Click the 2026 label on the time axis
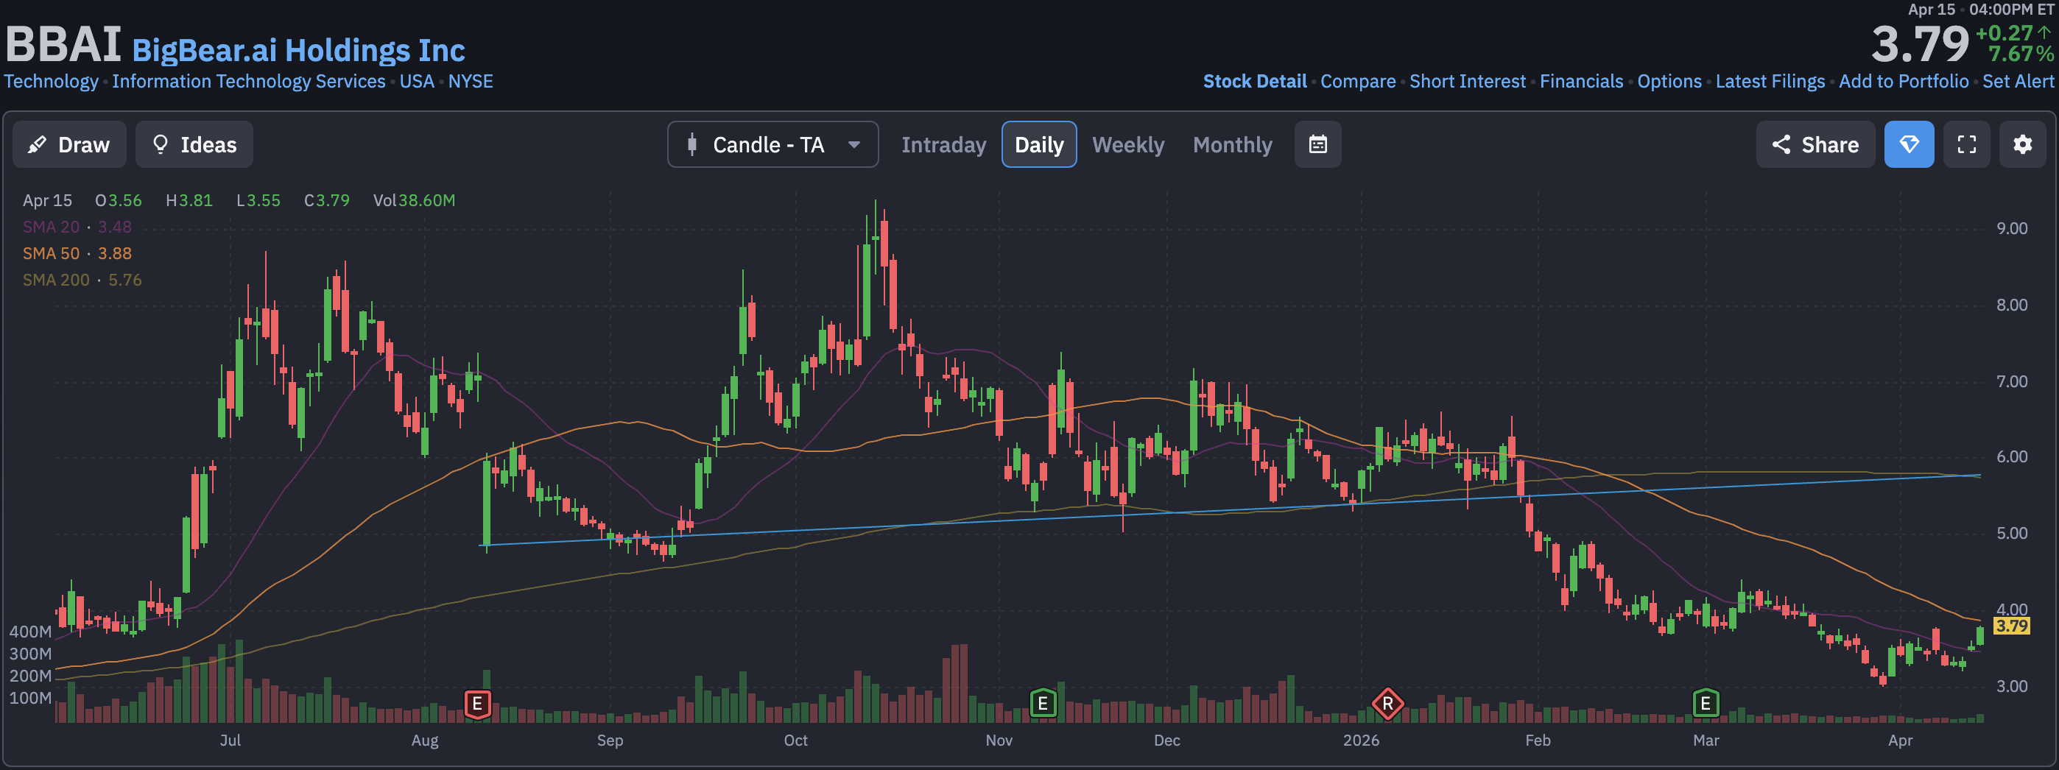Image resolution: width=2059 pixels, height=770 pixels. point(1360,741)
